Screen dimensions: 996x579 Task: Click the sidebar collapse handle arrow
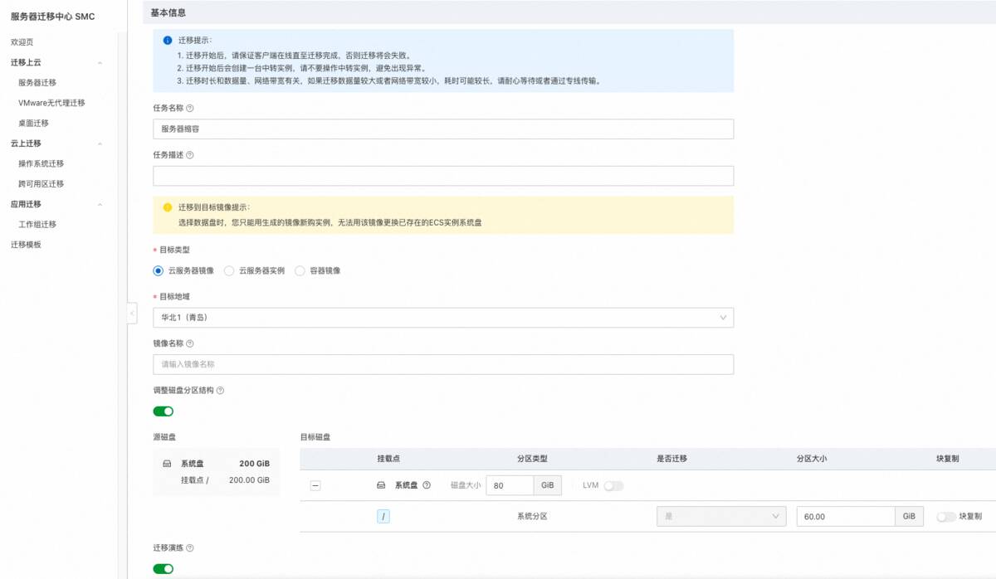[132, 313]
